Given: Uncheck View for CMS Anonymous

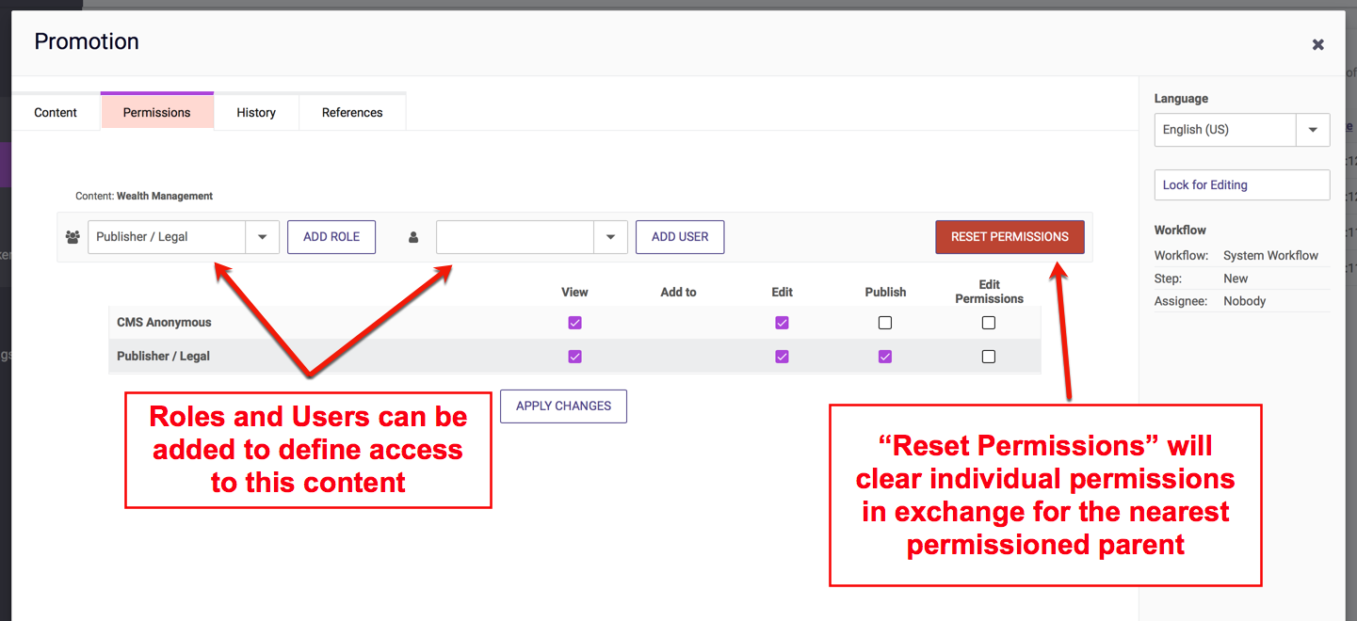Looking at the screenshot, I should (574, 323).
